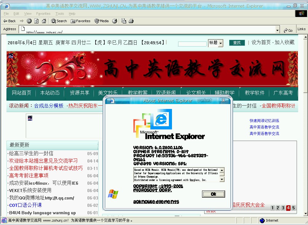Open the History toolbar icon

(x=115, y=21)
